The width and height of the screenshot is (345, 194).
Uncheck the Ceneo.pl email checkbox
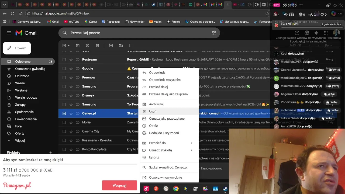click(64, 113)
